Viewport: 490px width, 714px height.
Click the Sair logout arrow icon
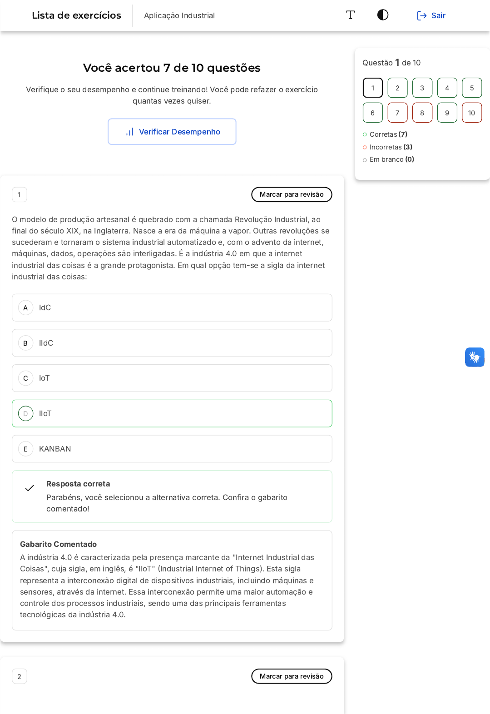421,15
